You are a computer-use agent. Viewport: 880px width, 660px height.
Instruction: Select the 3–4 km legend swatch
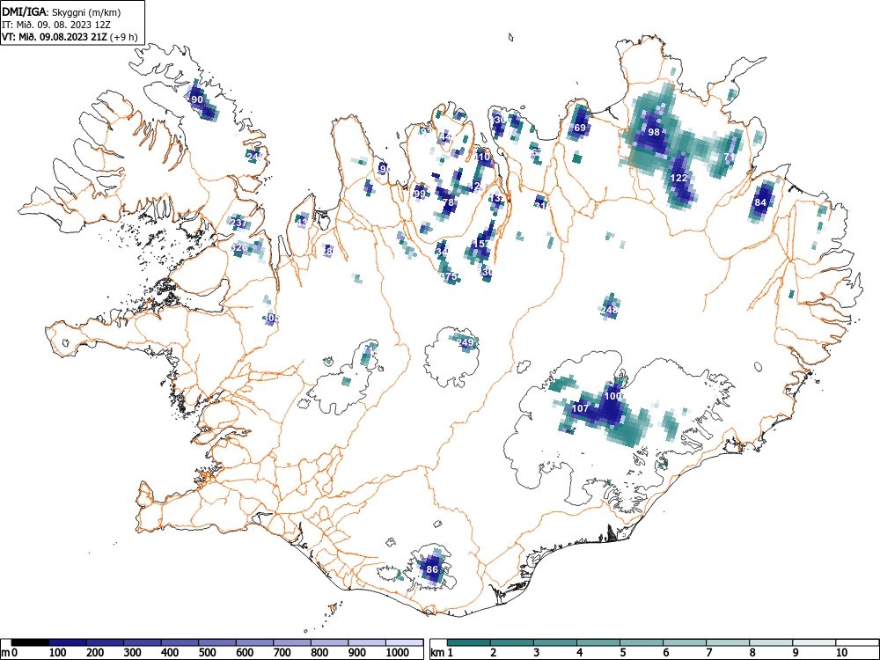555,642
